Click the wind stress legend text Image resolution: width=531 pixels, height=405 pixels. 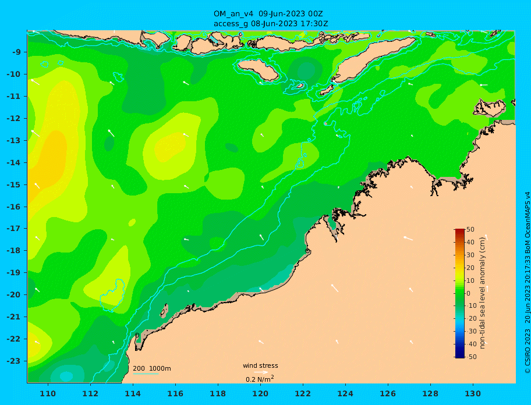[260, 365]
